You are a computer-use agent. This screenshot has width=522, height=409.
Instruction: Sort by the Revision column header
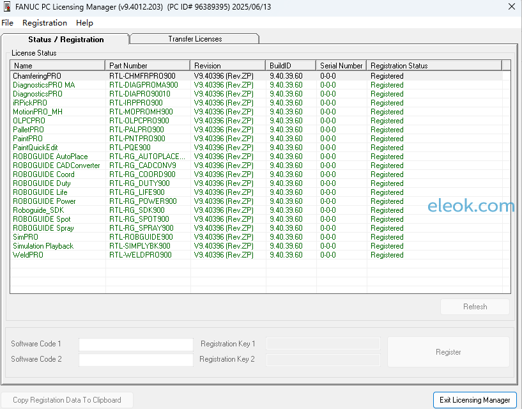coord(227,66)
